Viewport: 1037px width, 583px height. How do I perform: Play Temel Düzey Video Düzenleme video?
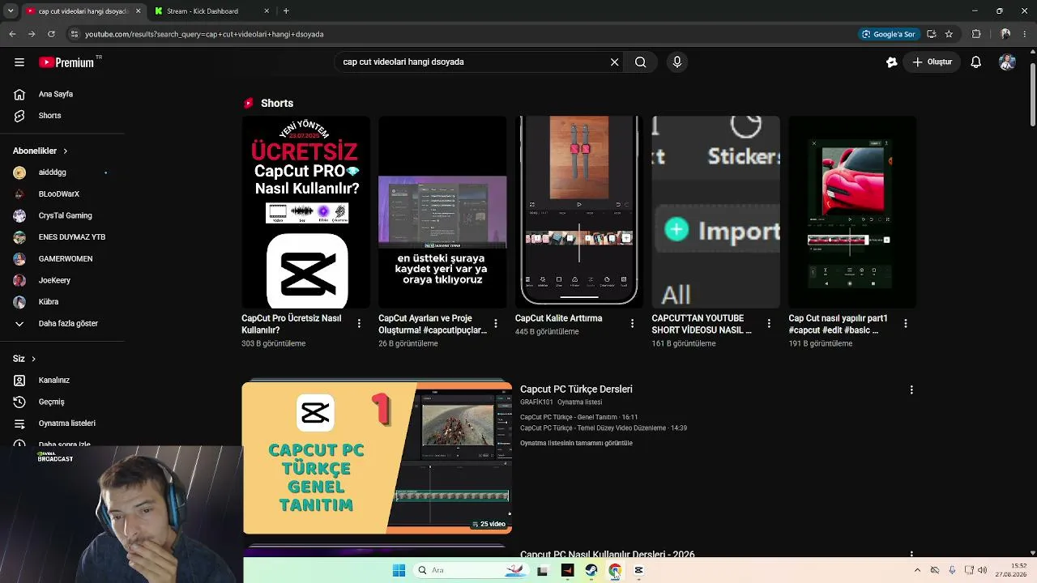pyautogui.click(x=603, y=428)
